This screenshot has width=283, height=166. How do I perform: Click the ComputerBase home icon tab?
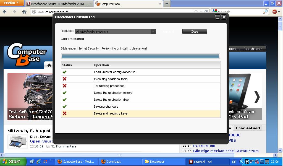(x=49, y=65)
